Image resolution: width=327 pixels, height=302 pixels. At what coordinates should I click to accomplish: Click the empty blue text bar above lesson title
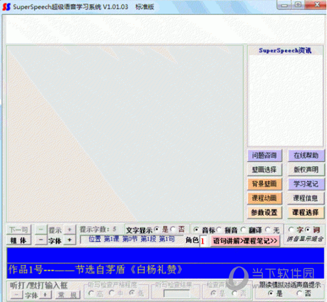(x=166, y=255)
